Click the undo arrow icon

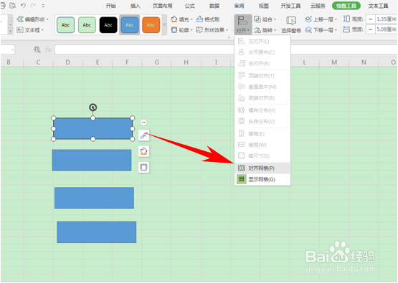23,5
